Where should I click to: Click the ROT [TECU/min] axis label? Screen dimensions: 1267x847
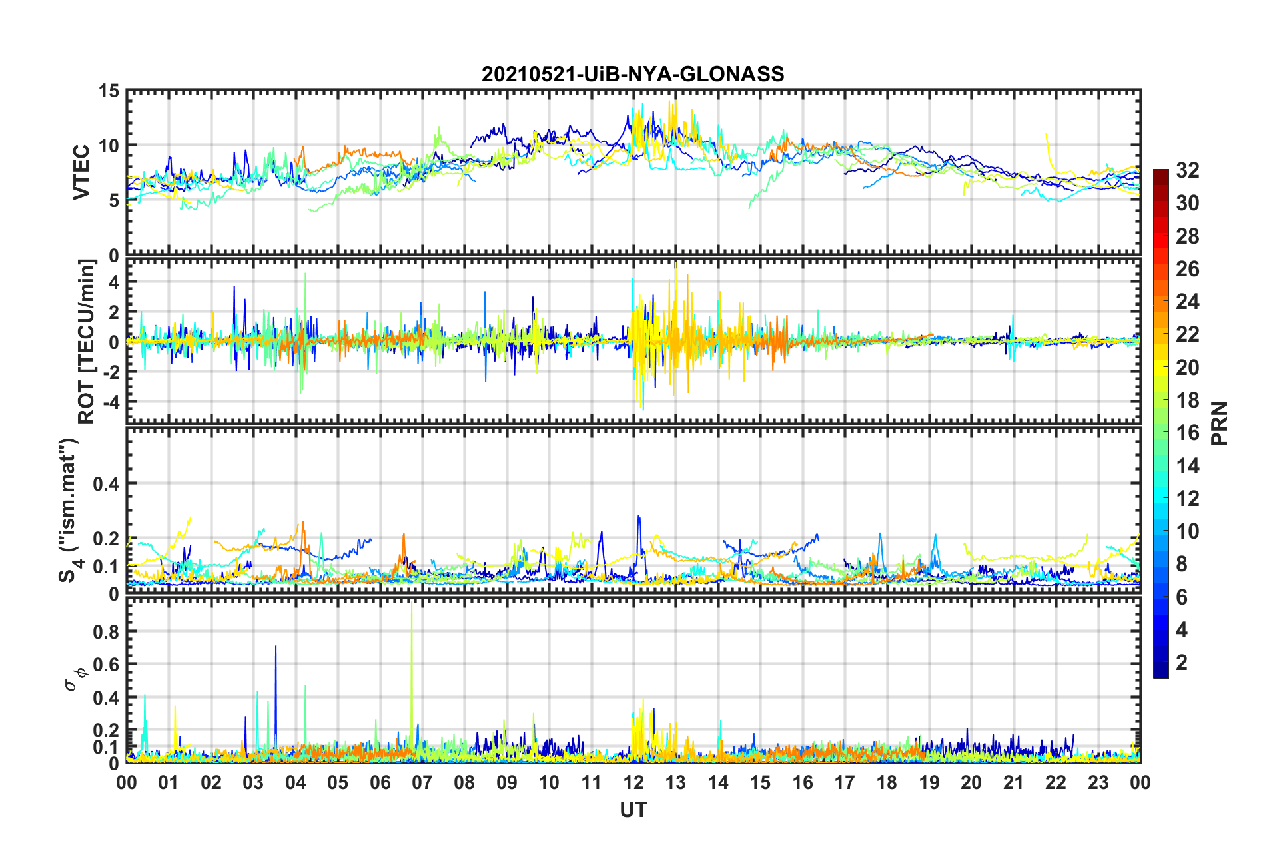click(87, 342)
